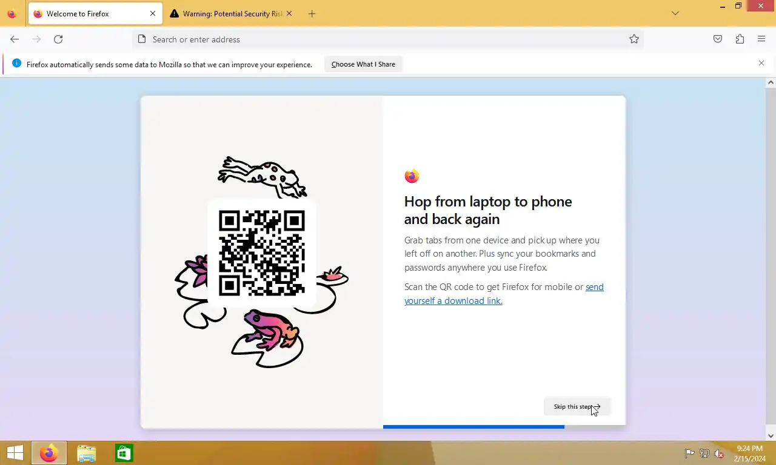Image resolution: width=776 pixels, height=465 pixels.
Task: Restore down the Firefox window
Action: coord(738,6)
